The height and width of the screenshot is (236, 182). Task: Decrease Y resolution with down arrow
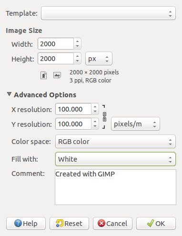point(95,126)
